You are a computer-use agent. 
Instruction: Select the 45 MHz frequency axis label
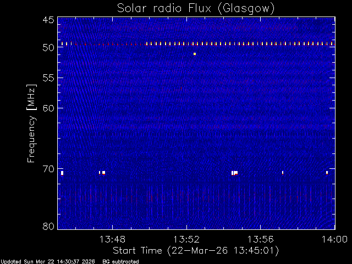pyautogui.click(x=48, y=20)
